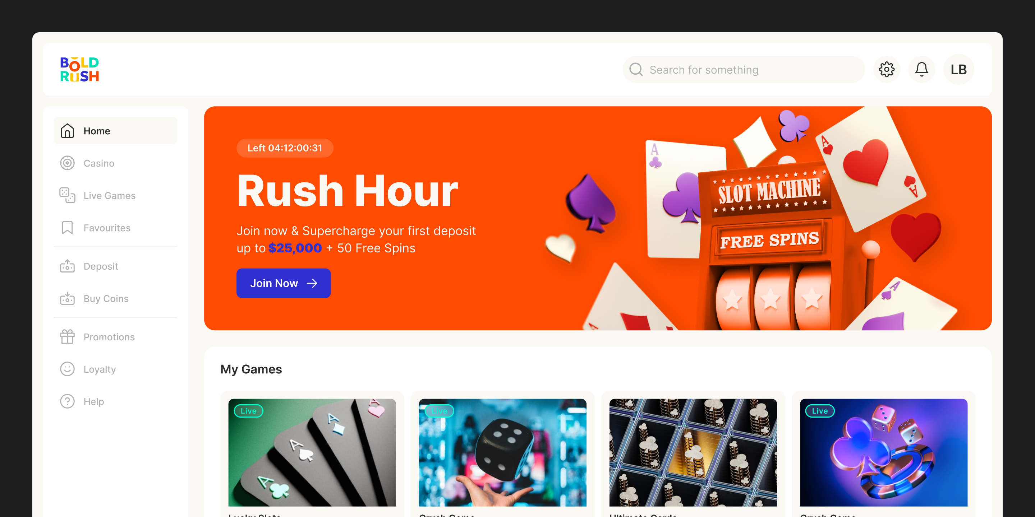Open the green playing cards game thumbnail
Screen dimensions: 1035x517
tap(312, 452)
